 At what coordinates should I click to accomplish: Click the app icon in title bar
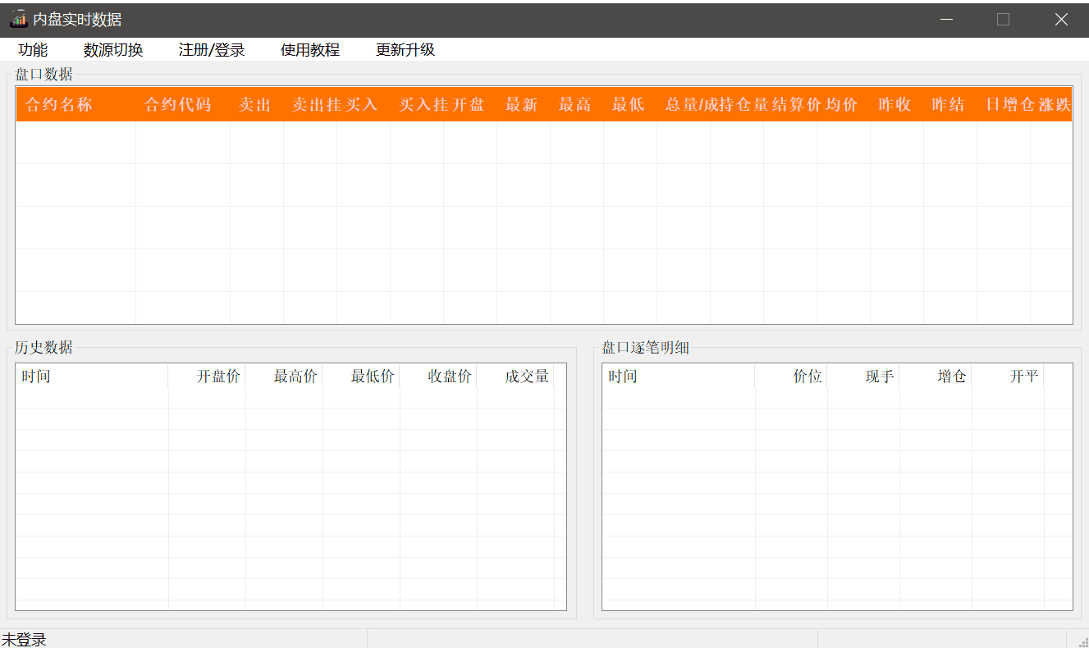coord(19,19)
